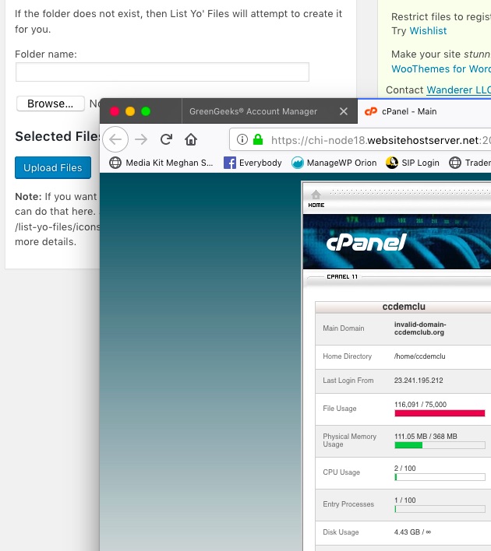Image resolution: width=491 pixels, height=551 pixels.
Task: Go to browser home page icon
Action: (191, 139)
